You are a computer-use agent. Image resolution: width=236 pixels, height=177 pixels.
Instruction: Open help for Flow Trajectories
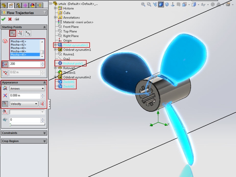(45, 13)
